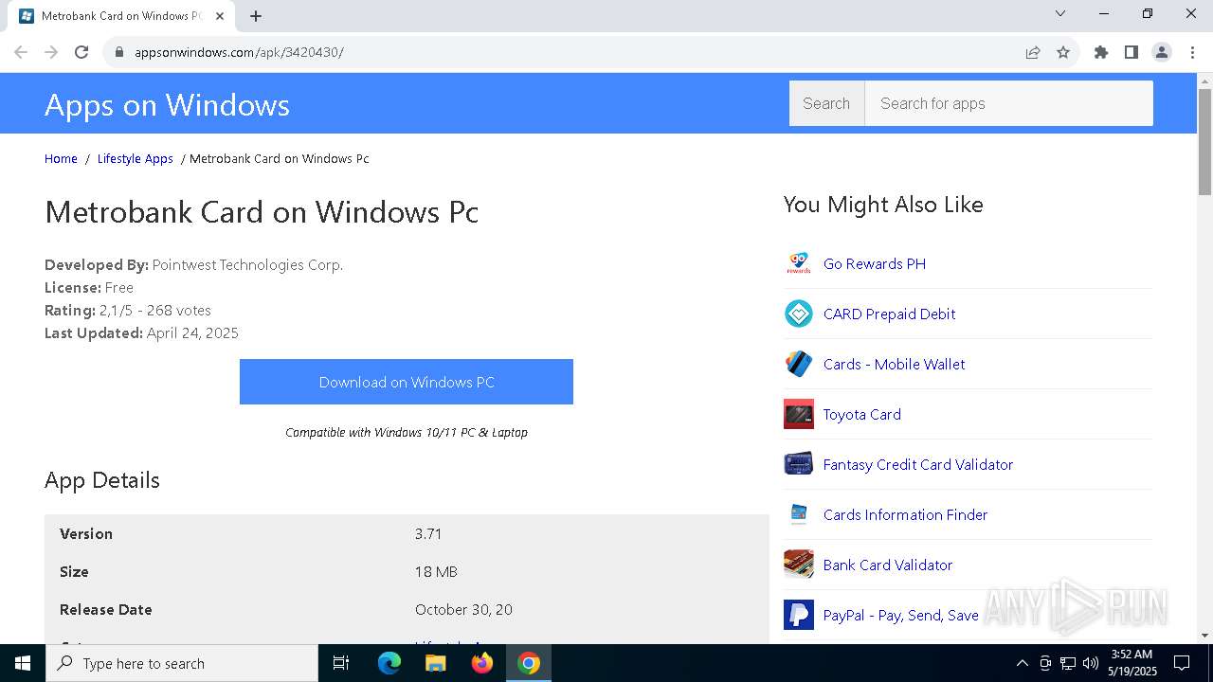Select the Last Updated April 24, 2025 text
This screenshot has width=1213, height=682.
pos(141,332)
